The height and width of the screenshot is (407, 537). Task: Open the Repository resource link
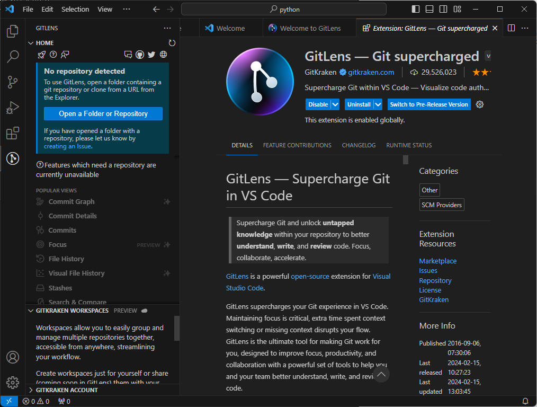435,280
